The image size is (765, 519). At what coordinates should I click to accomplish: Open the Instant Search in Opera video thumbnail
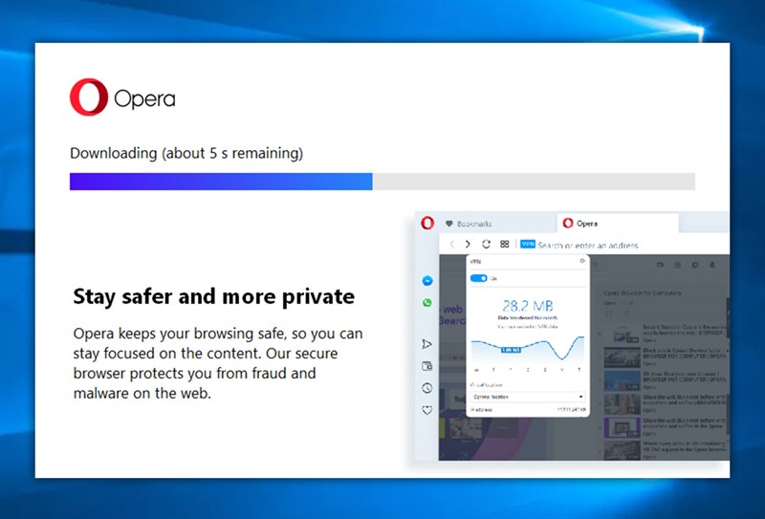(x=622, y=335)
